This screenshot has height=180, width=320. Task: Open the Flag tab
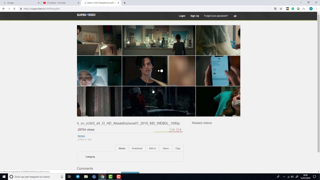point(178,148)
